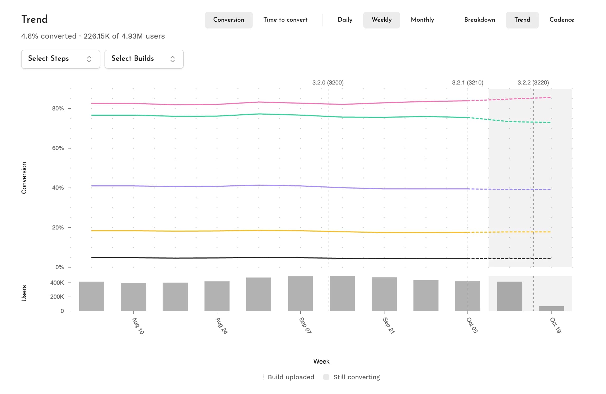This screenshot has height=394, width=606.
Task: Open the Select Builds dropdown
Action: tap(144, 59)
